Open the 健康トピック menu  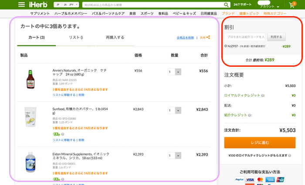249,14
